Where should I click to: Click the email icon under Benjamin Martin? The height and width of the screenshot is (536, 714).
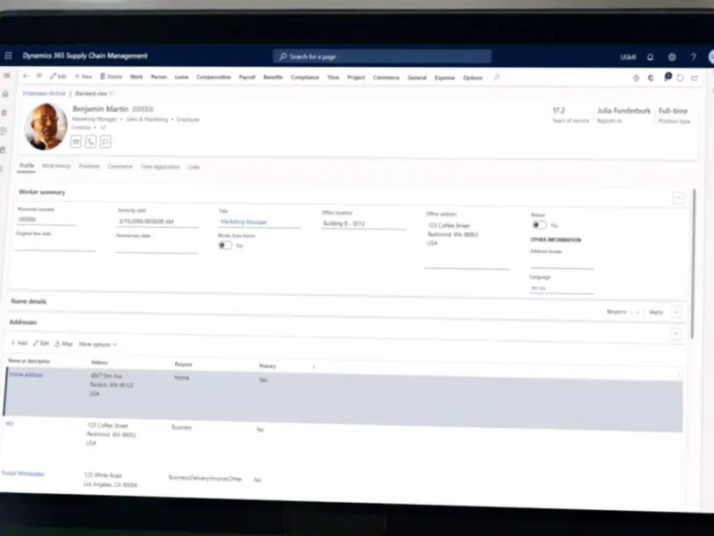[x=76, y=141]
